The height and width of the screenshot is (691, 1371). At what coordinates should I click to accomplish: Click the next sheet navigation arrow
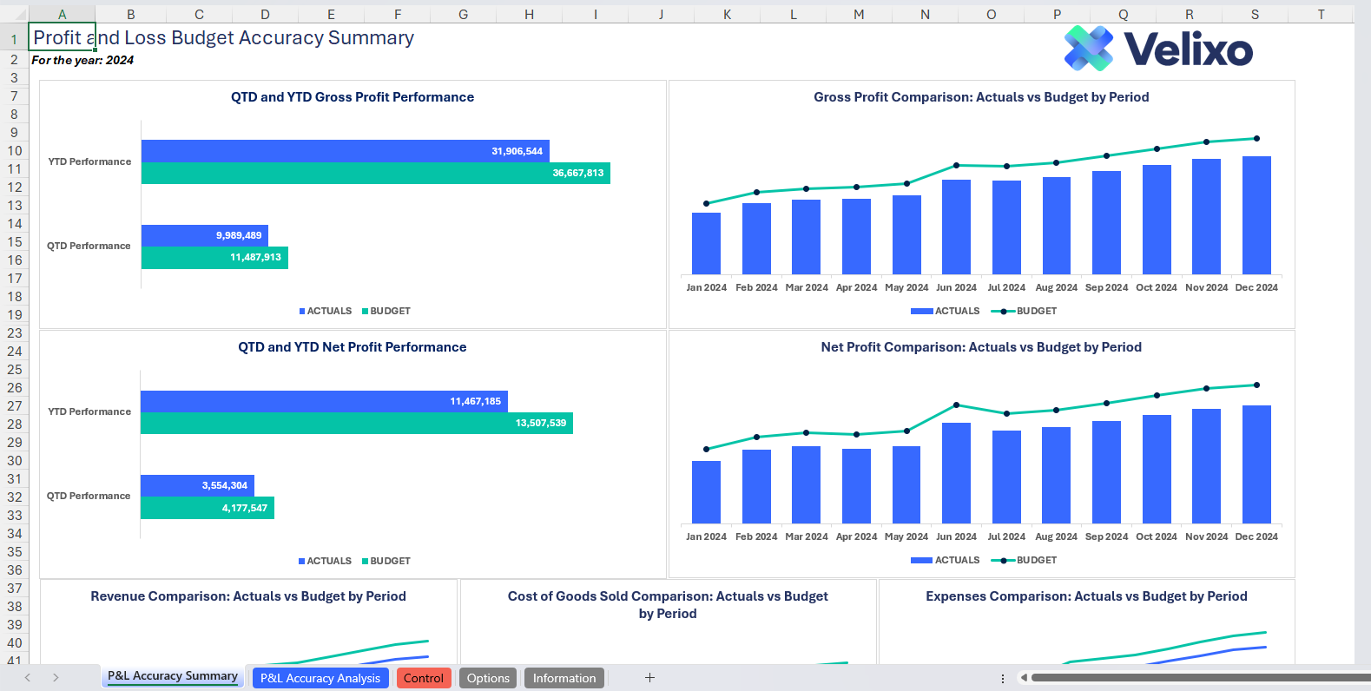click(x=56, y=678)
